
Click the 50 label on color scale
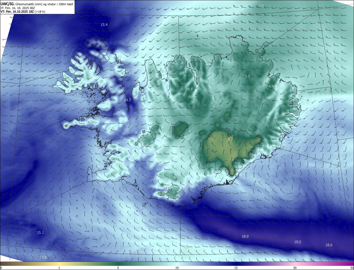[x=352, y=268]
